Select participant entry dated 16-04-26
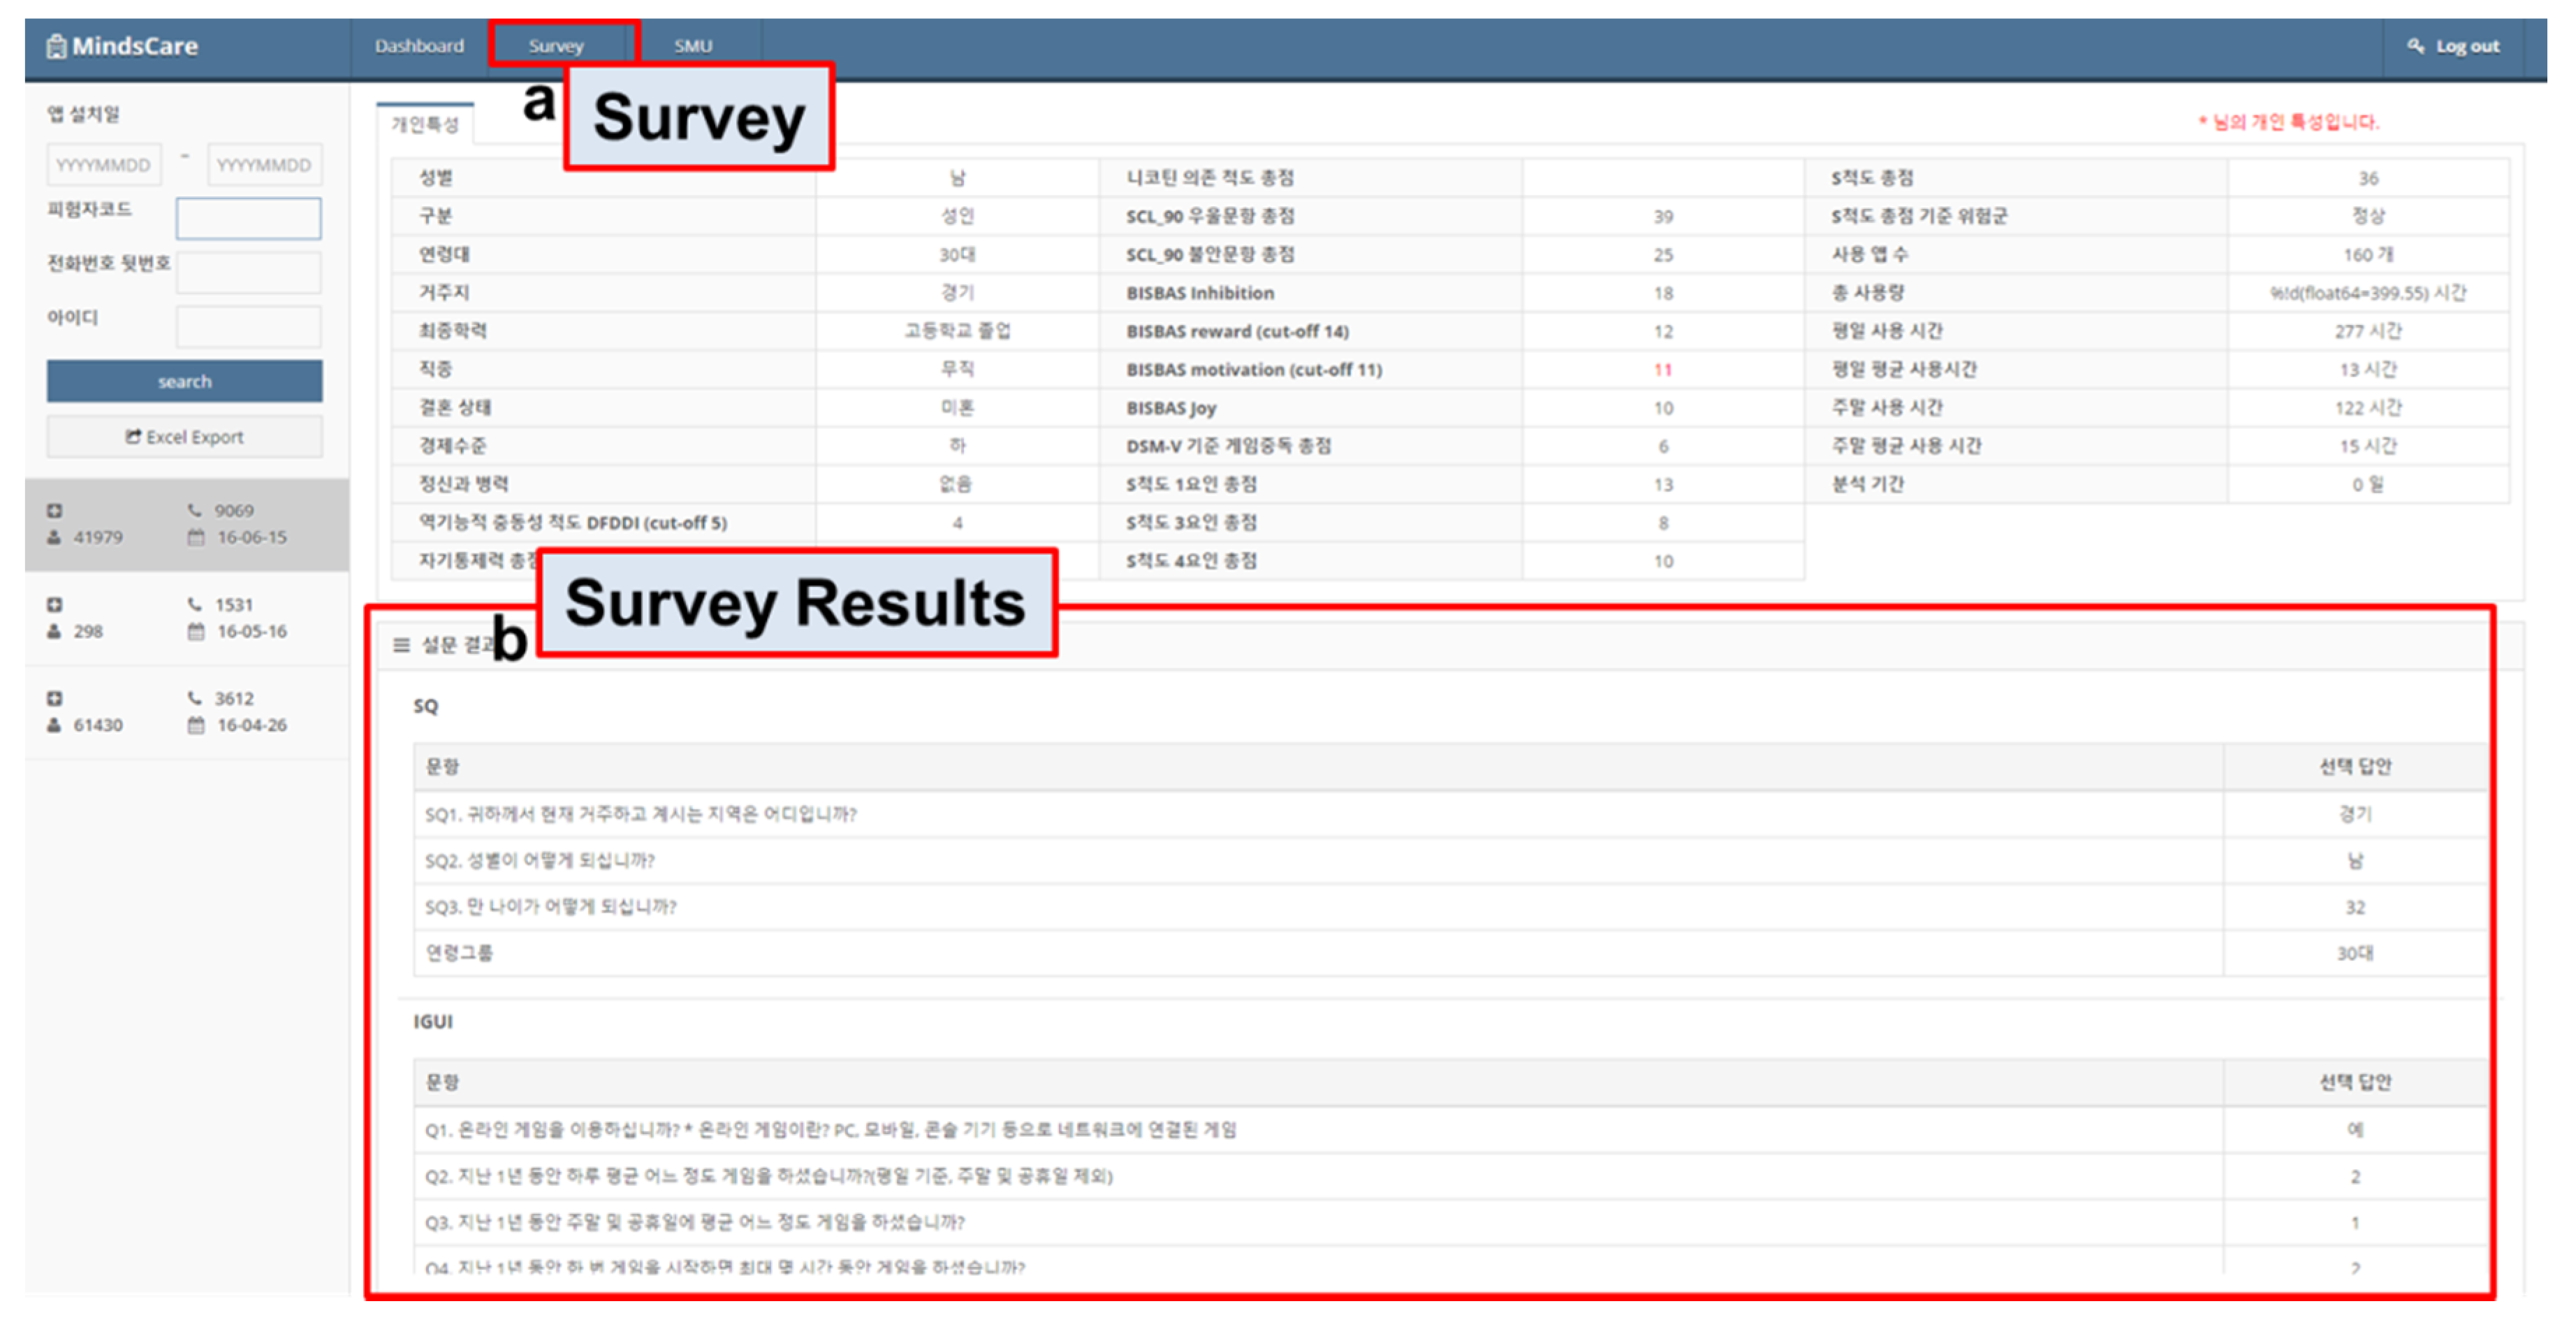The height and width of the screenshot is (1327, 2576). [x=251, y=725]
